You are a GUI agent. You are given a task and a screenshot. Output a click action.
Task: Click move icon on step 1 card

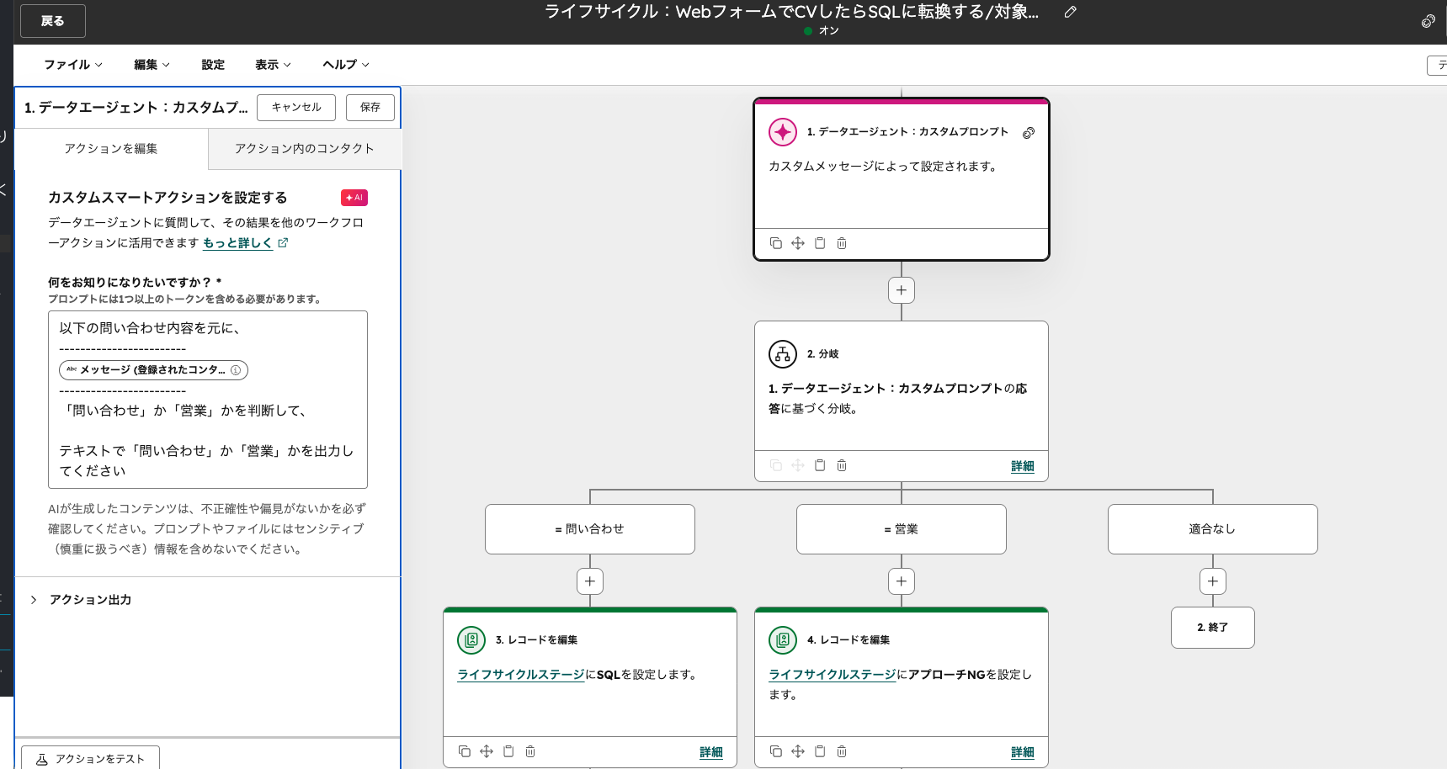pyautogui.click(x=798, y=243)
